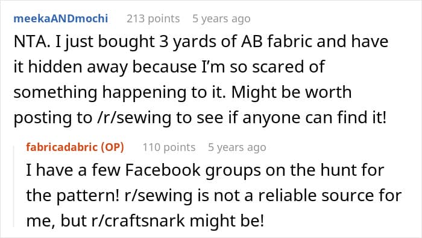Click the phrase Might be worth
The width and height of the screenshot is (422, 238).
(291, 92)
